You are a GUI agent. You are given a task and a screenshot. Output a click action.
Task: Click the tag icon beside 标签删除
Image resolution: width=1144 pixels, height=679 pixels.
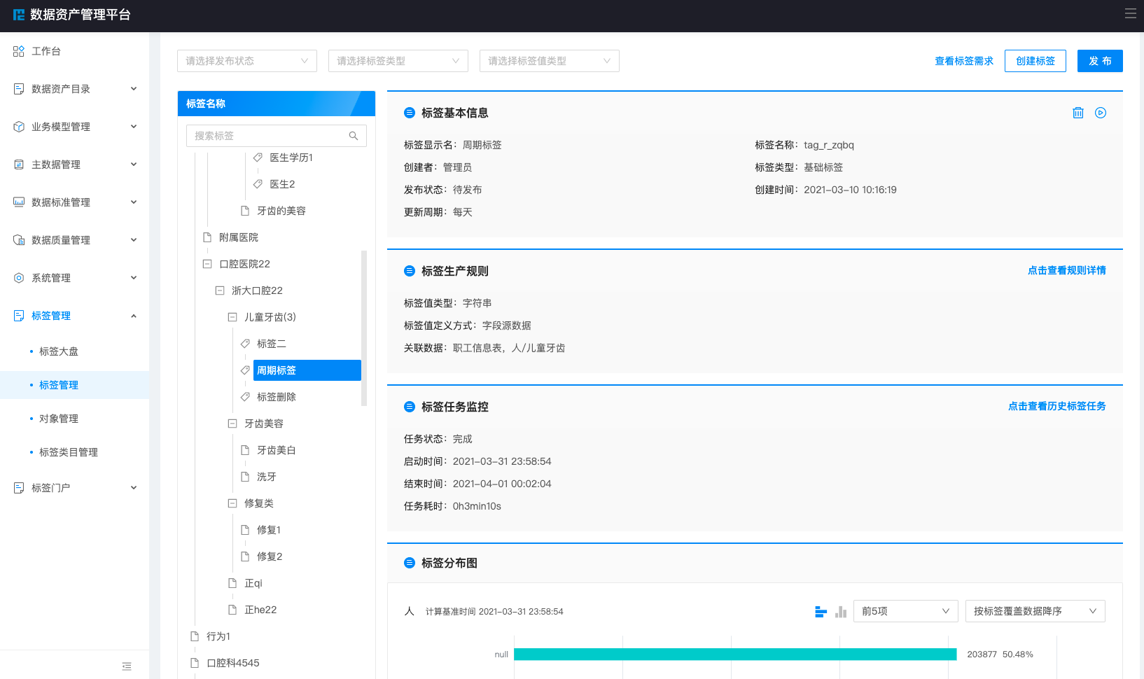tap(245, 397)
